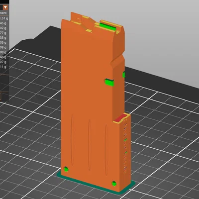Select the filament value ending .51 g
This screenshot has height=199, width=199.
(4, 18)
